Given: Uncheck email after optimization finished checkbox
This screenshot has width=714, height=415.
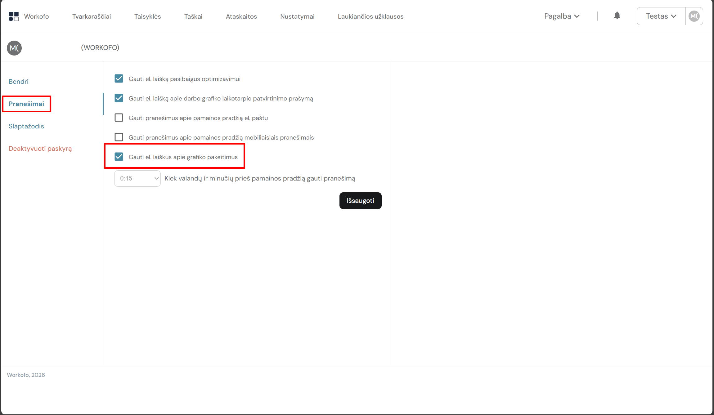Looking at the screenshot, I should (x=119, y=79).
